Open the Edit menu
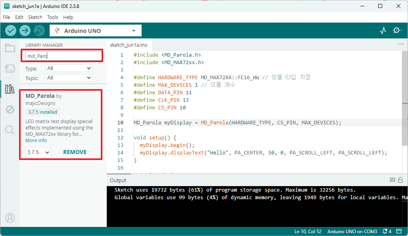 [19, 17]
